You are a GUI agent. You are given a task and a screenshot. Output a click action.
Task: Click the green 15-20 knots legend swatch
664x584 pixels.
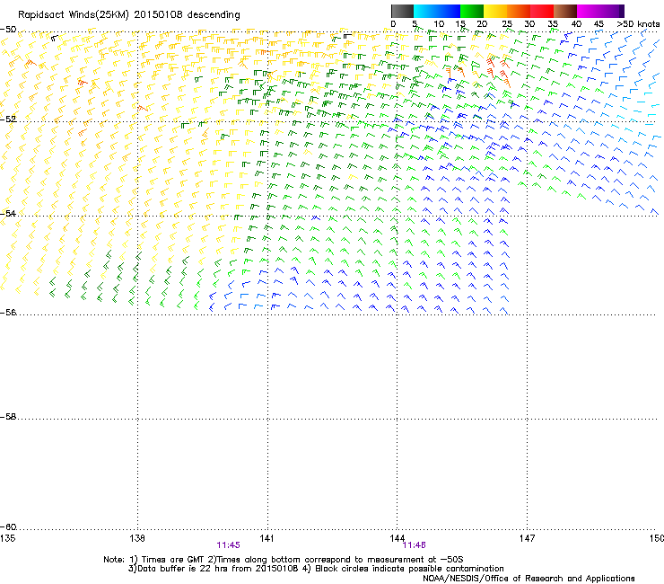pos(472,11)
